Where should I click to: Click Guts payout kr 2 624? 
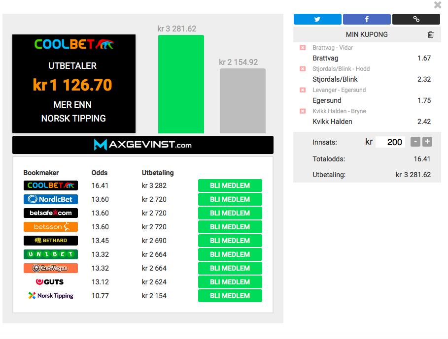click(x=154, y=282)
